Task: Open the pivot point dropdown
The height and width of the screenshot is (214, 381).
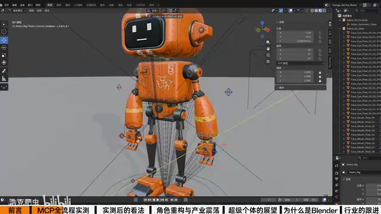Action: tap(164, 11)
